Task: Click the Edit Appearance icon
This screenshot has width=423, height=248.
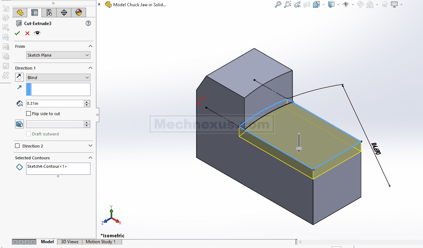Action: coord(360,4)
